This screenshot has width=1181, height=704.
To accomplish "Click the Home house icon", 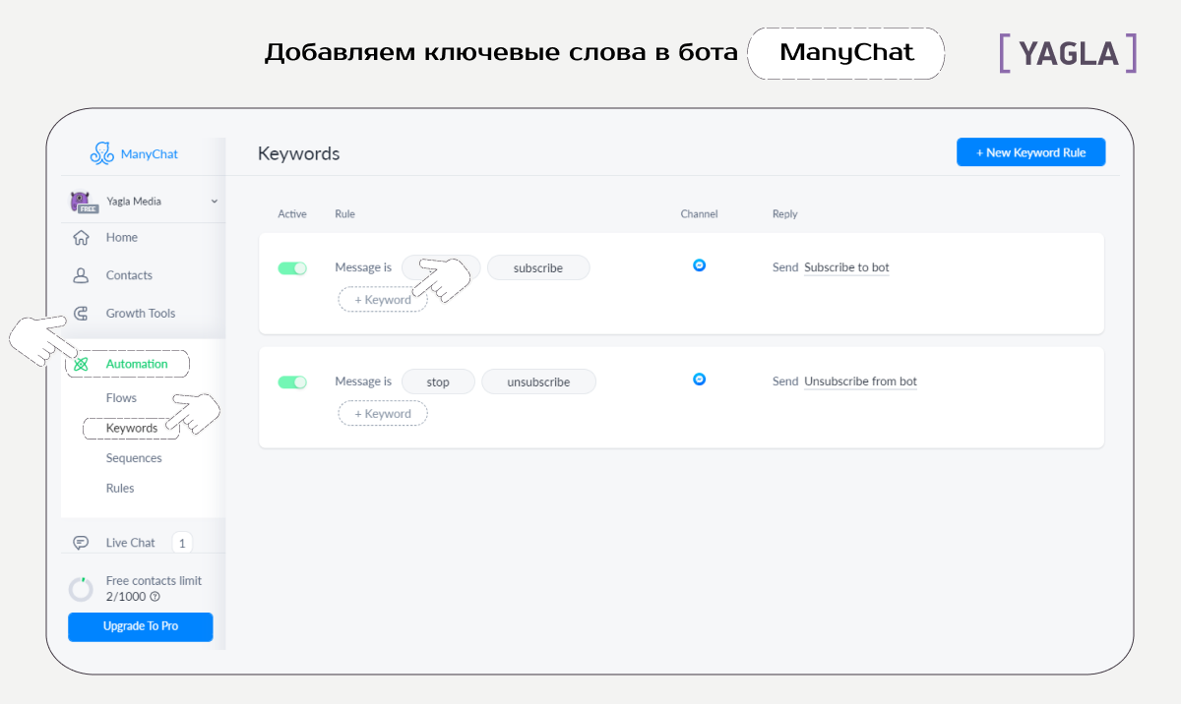I will pos(82,238).
